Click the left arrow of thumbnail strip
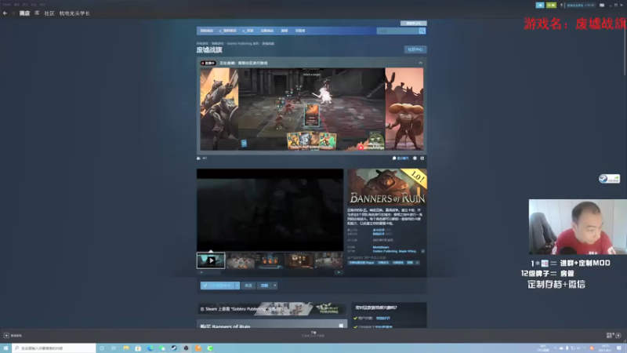The width and height of the screenshot is (627, 353). pyautogui.click(x=201, y=272)
